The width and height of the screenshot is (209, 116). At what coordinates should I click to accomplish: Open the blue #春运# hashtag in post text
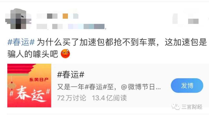point(21,42)
